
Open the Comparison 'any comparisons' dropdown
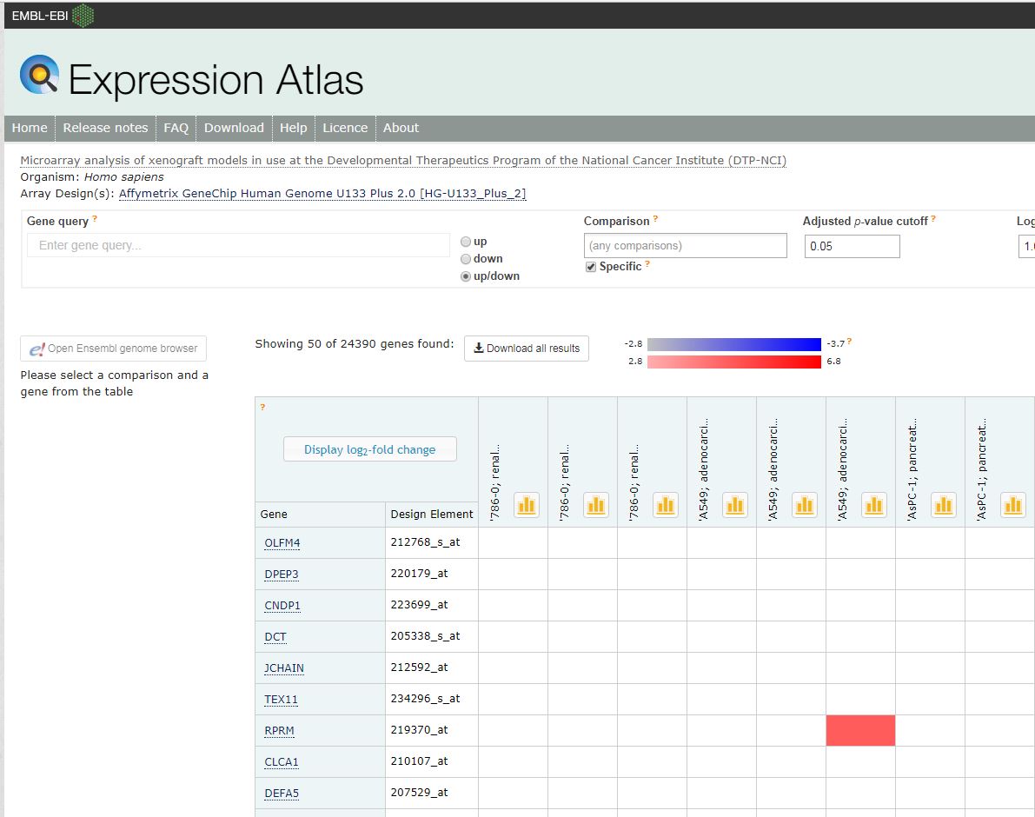pos(685,245)
